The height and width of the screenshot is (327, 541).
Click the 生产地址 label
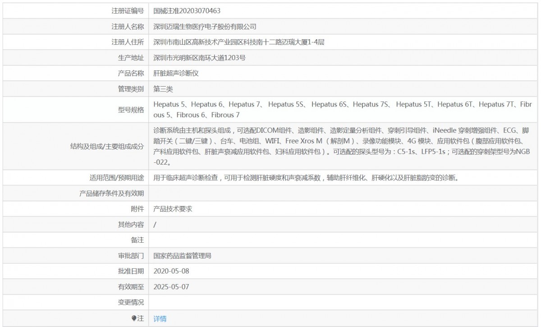(x=131, y=58)
